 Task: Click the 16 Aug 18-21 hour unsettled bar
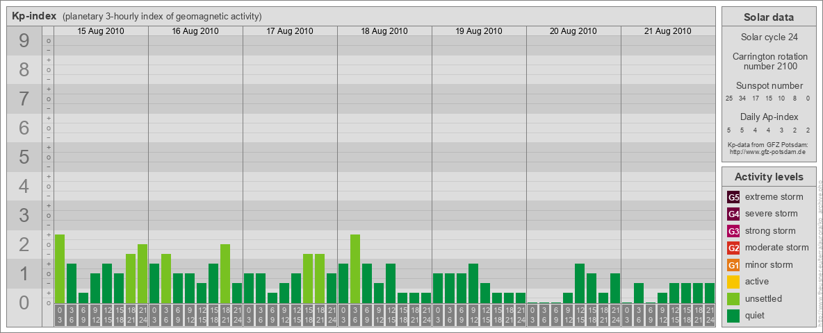[225, 274]
